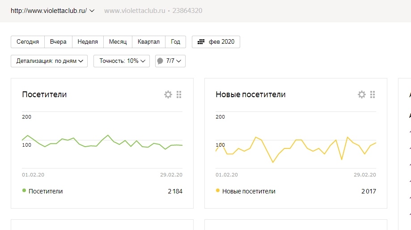Open settings gear on Новые посетители widget

(362, 94)
